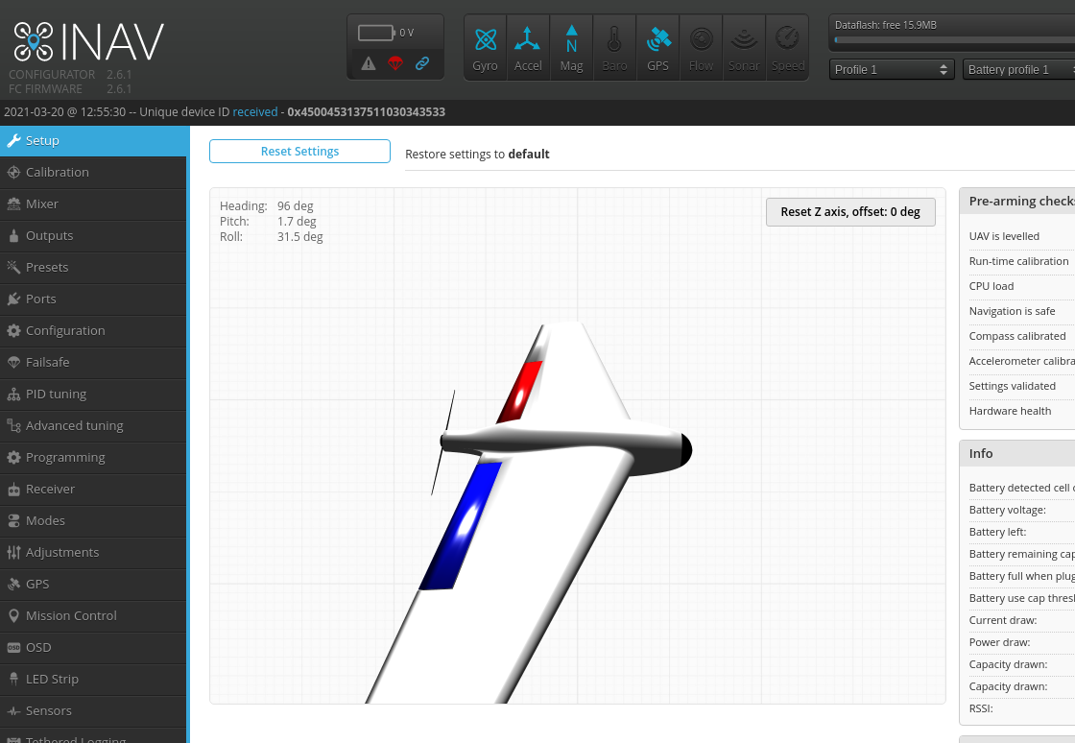Viewport: 1075px width, 743px height.
Task: Click Reset Z axis offset button
Action: coord(850,212)
